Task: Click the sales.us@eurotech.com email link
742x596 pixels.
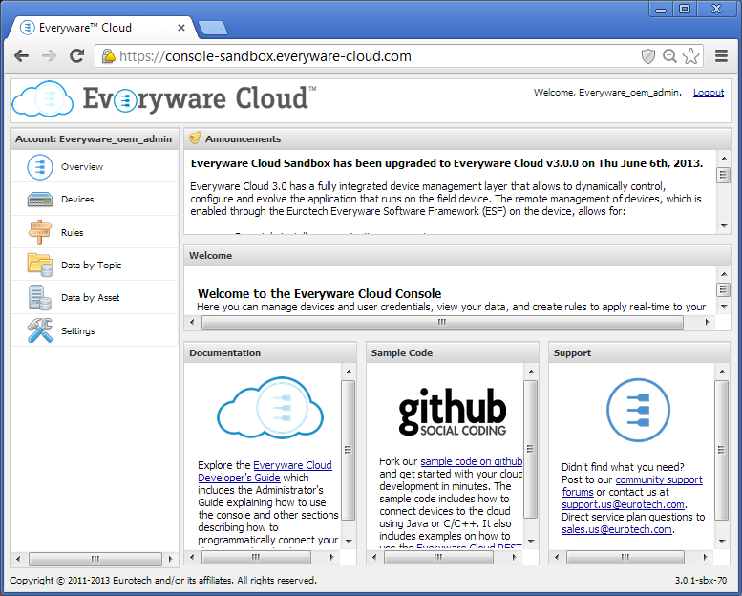Action: tap(617, 529)
